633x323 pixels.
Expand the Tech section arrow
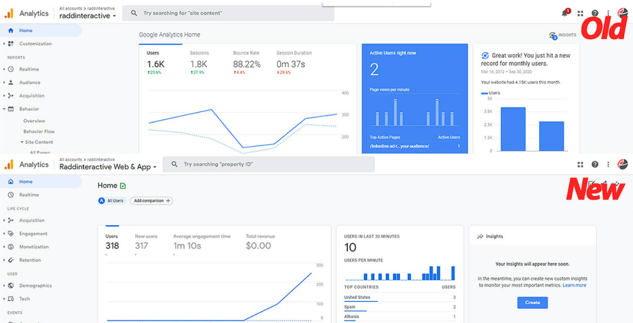[4, 299]
